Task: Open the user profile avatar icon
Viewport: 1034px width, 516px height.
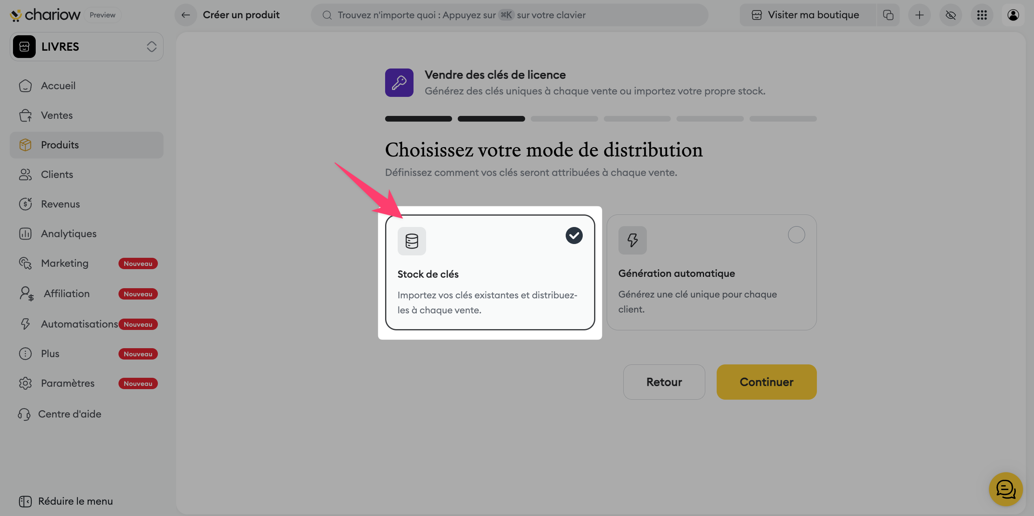Action: 1013,15
